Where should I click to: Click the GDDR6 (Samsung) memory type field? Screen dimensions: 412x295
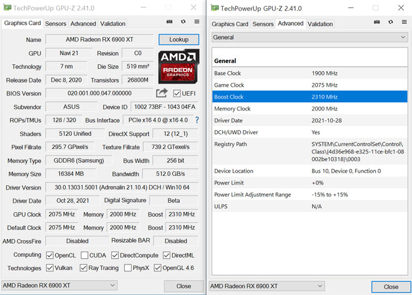79,160
